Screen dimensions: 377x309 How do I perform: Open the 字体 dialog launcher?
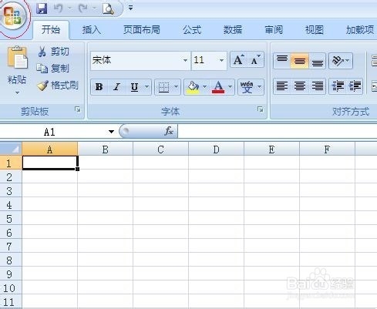tap(260, 109)
